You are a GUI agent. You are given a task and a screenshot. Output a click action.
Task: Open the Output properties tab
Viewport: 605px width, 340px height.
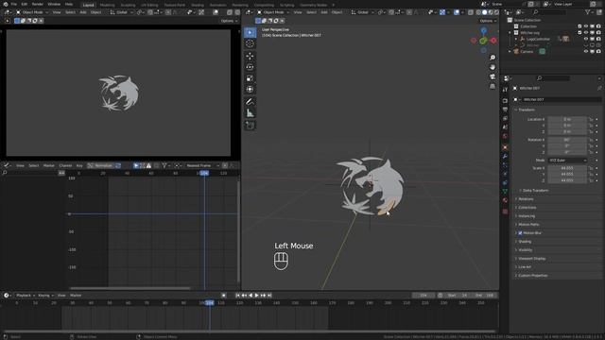(505, 110)
